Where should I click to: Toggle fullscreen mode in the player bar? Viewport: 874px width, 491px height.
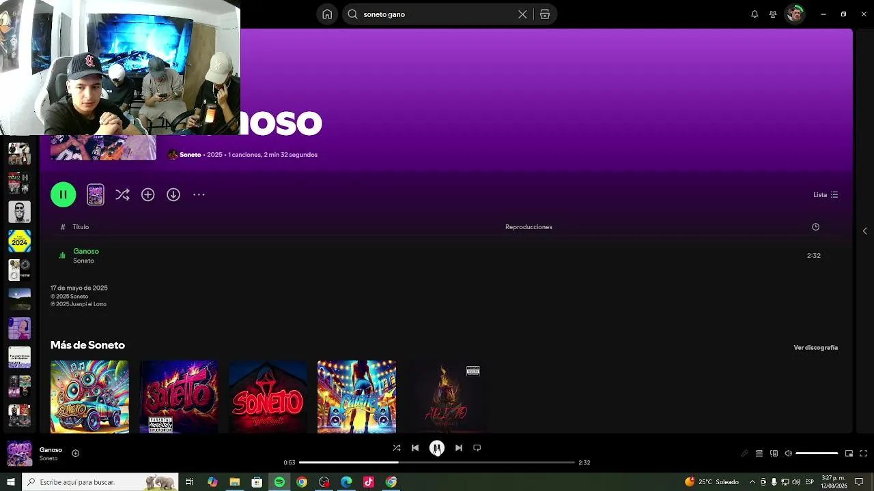click(x=863, y=453)
